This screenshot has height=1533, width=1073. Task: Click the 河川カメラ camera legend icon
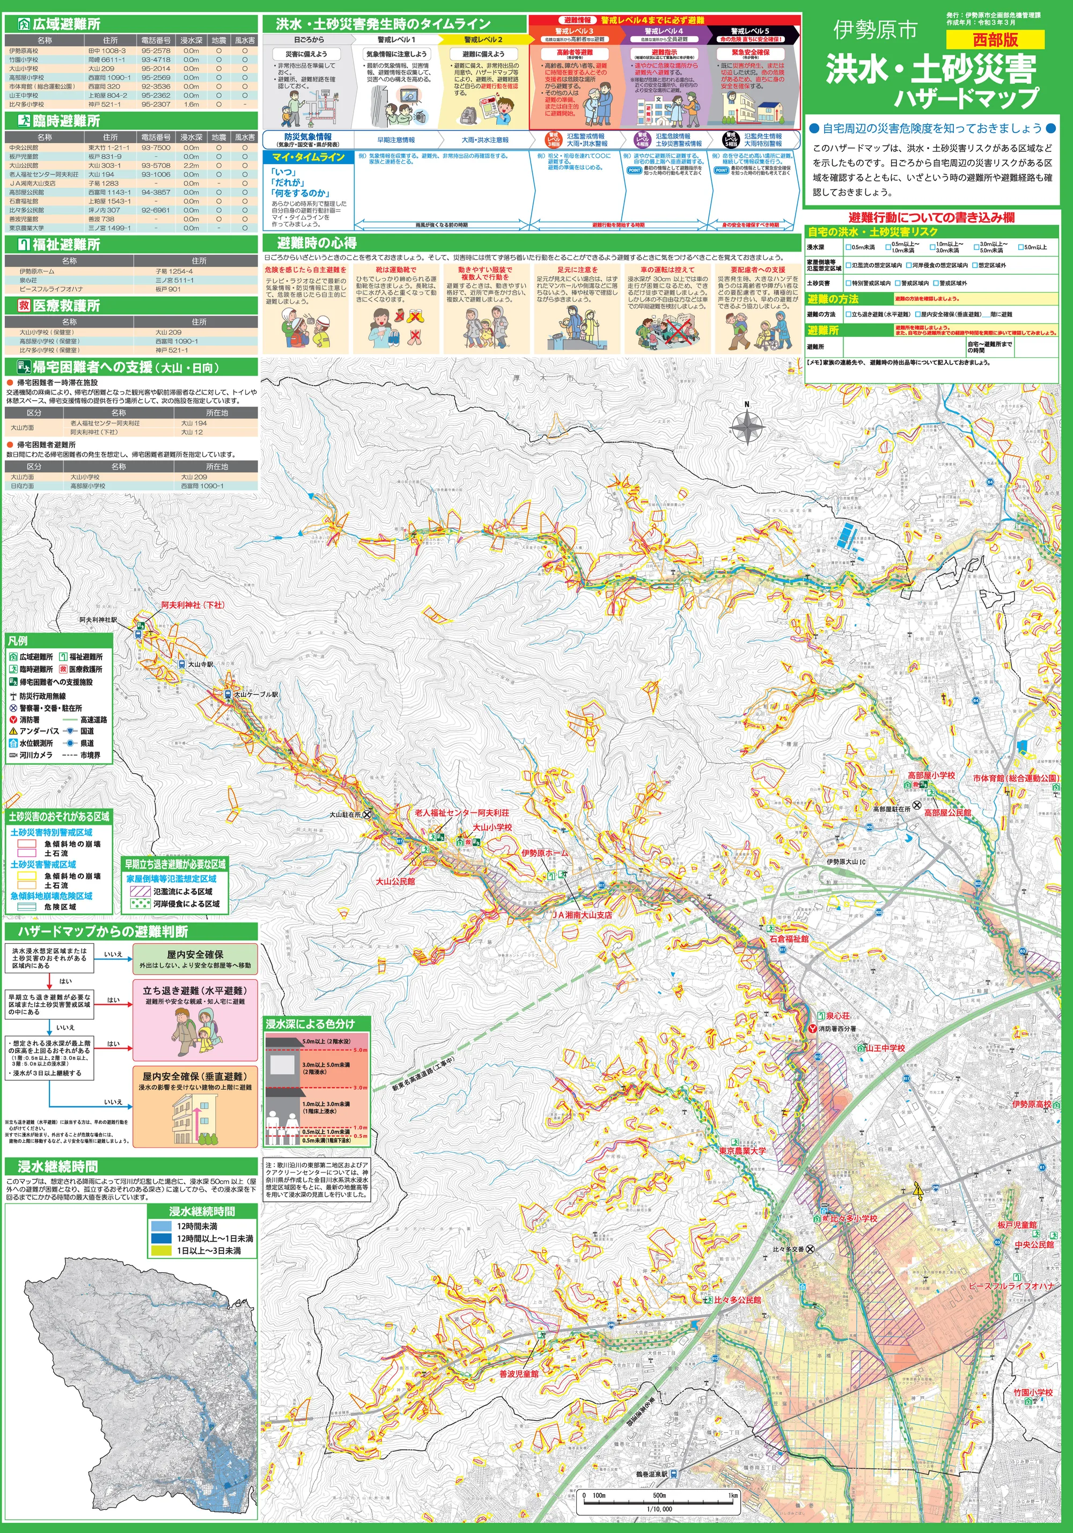13,755
